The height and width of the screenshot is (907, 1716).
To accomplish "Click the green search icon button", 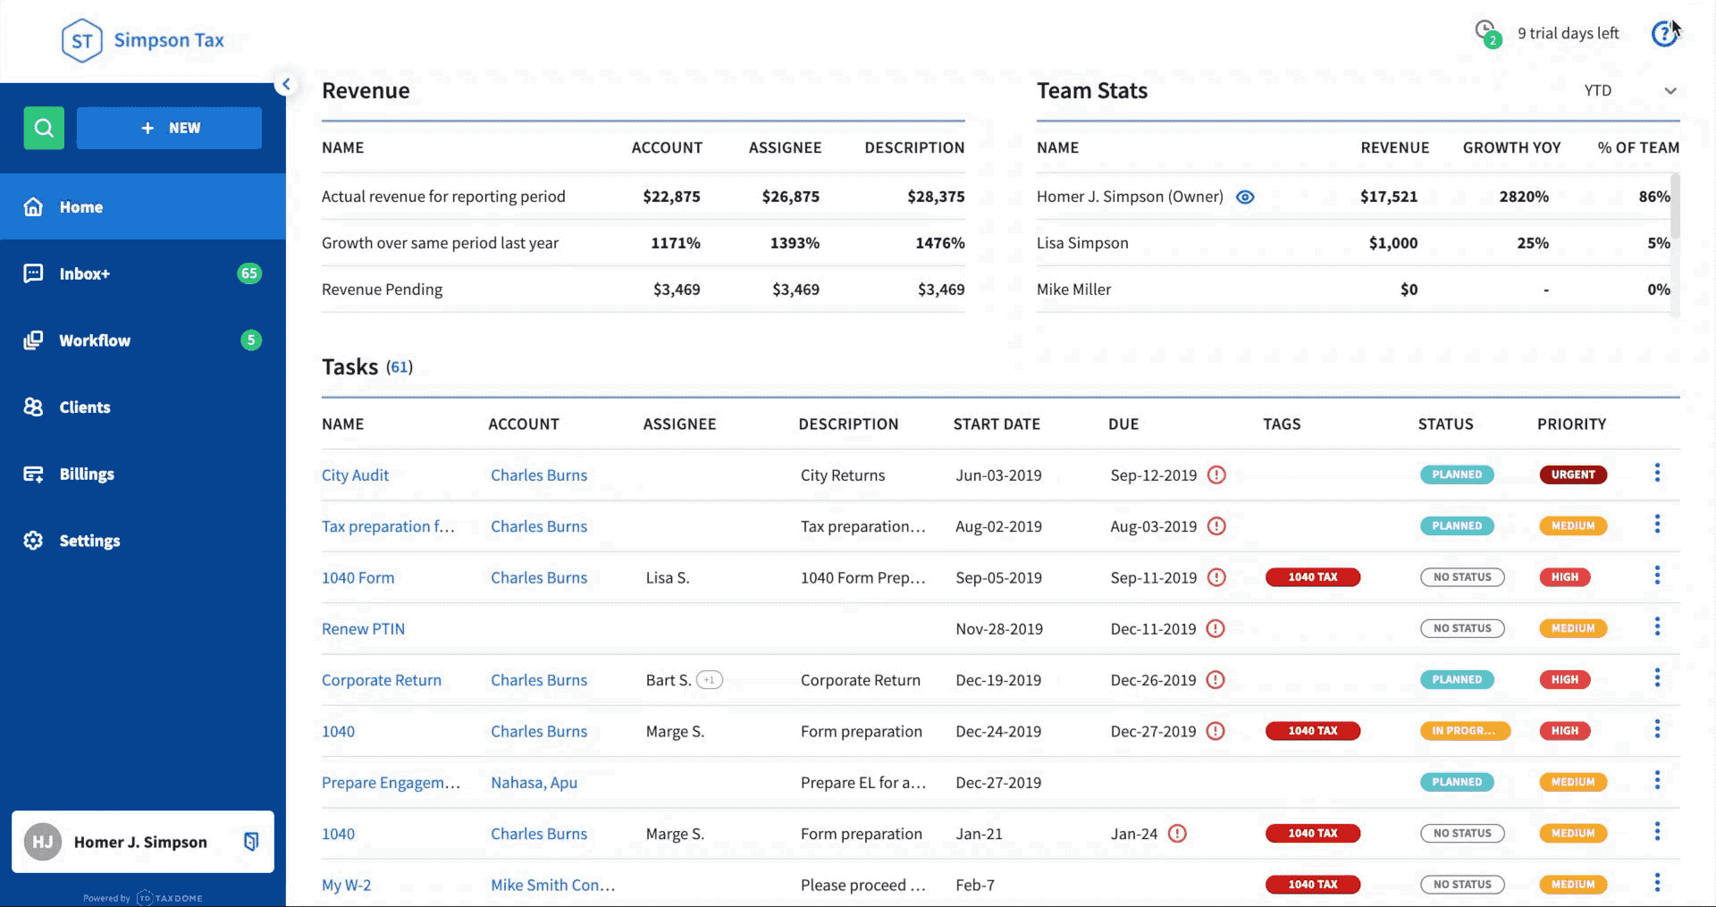I will click(x=44, y=128).
